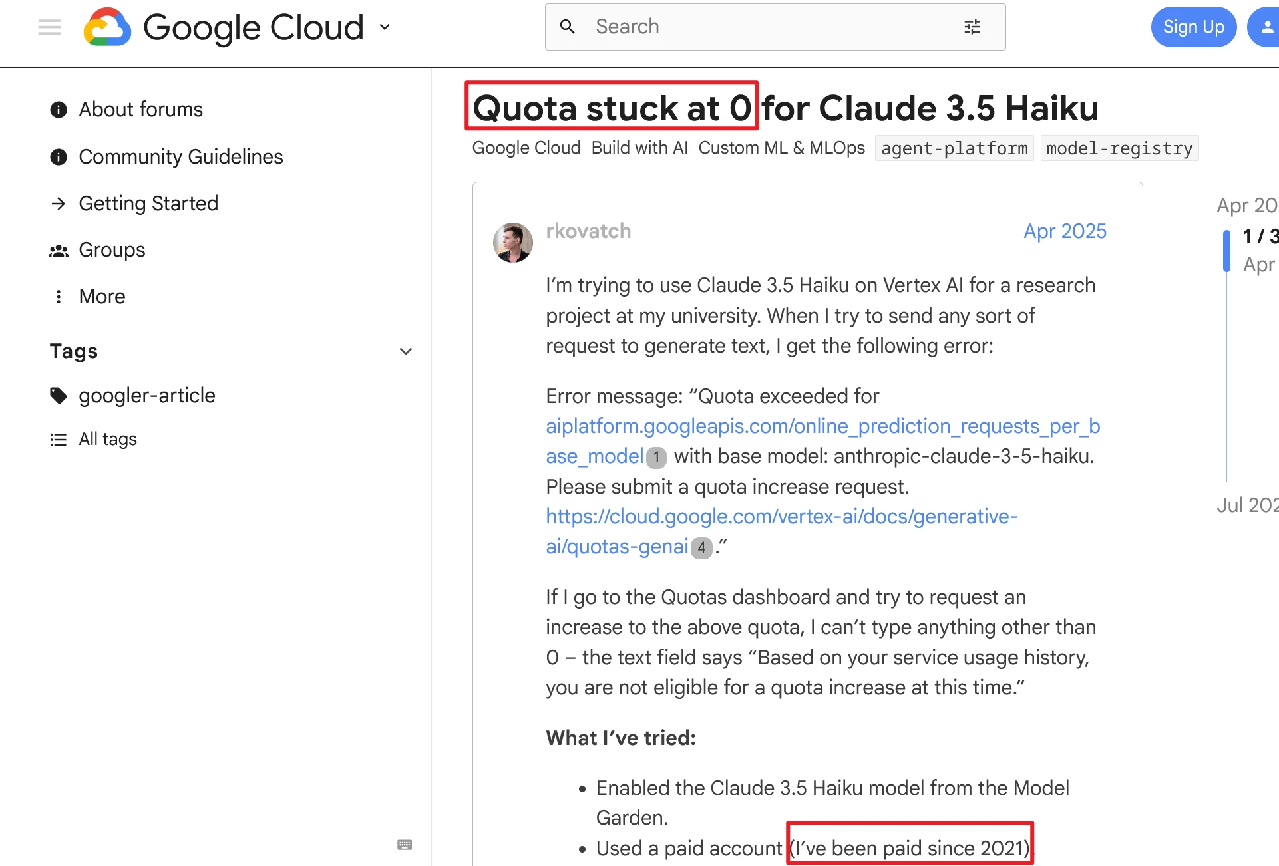Click the Apr 2025 post date
1279x866 pixels.
point(1065,231)
